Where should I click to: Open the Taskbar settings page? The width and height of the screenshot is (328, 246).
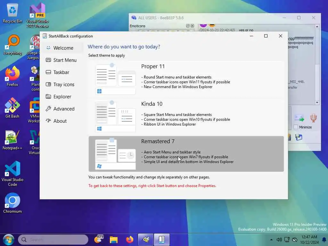point(63,72)
